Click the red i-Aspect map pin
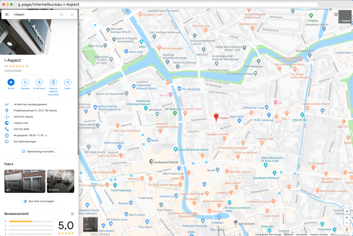 pyautogui.click(x=216, y=117)
